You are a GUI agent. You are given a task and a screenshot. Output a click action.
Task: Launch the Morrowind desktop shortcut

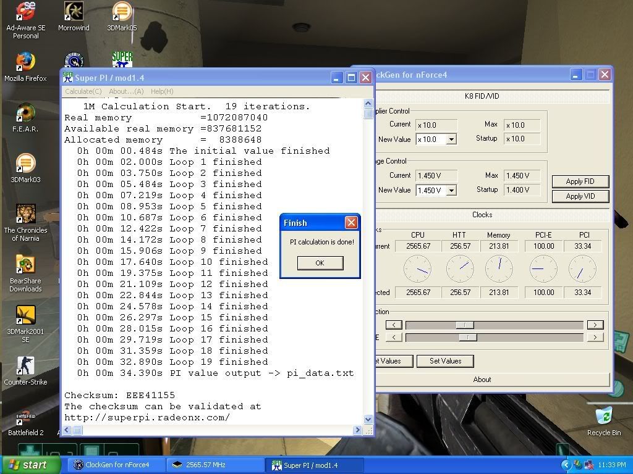74,12
